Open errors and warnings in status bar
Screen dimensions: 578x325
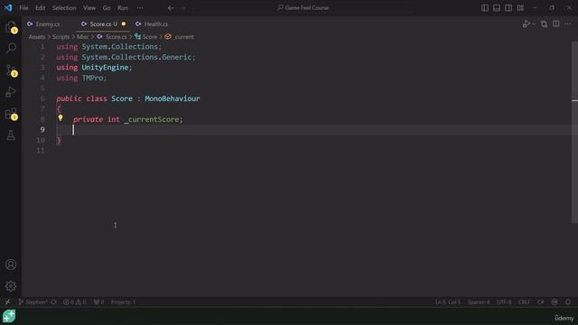(74, 302)
